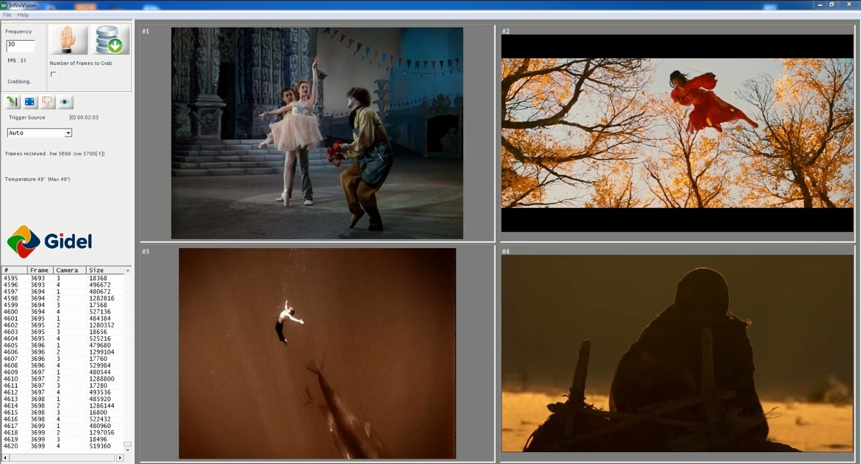Click the size value 1299104
The width and height of the screenshot is (861, 464).
tap(102, 352)
